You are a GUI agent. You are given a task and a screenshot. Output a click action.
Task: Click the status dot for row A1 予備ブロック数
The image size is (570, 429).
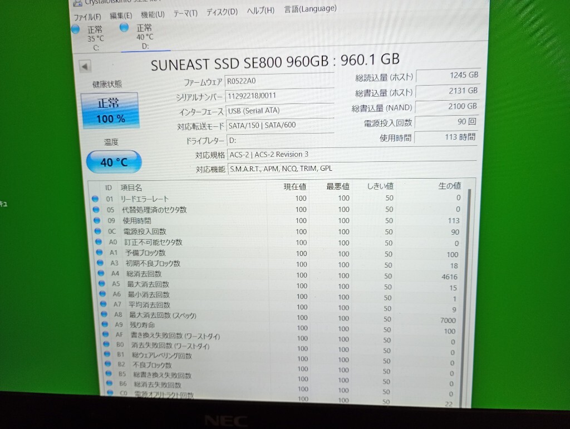coord(99,252)
